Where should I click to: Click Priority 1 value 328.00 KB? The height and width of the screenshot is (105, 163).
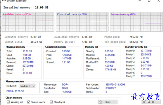pyautogui.click(x=146, y=54)
